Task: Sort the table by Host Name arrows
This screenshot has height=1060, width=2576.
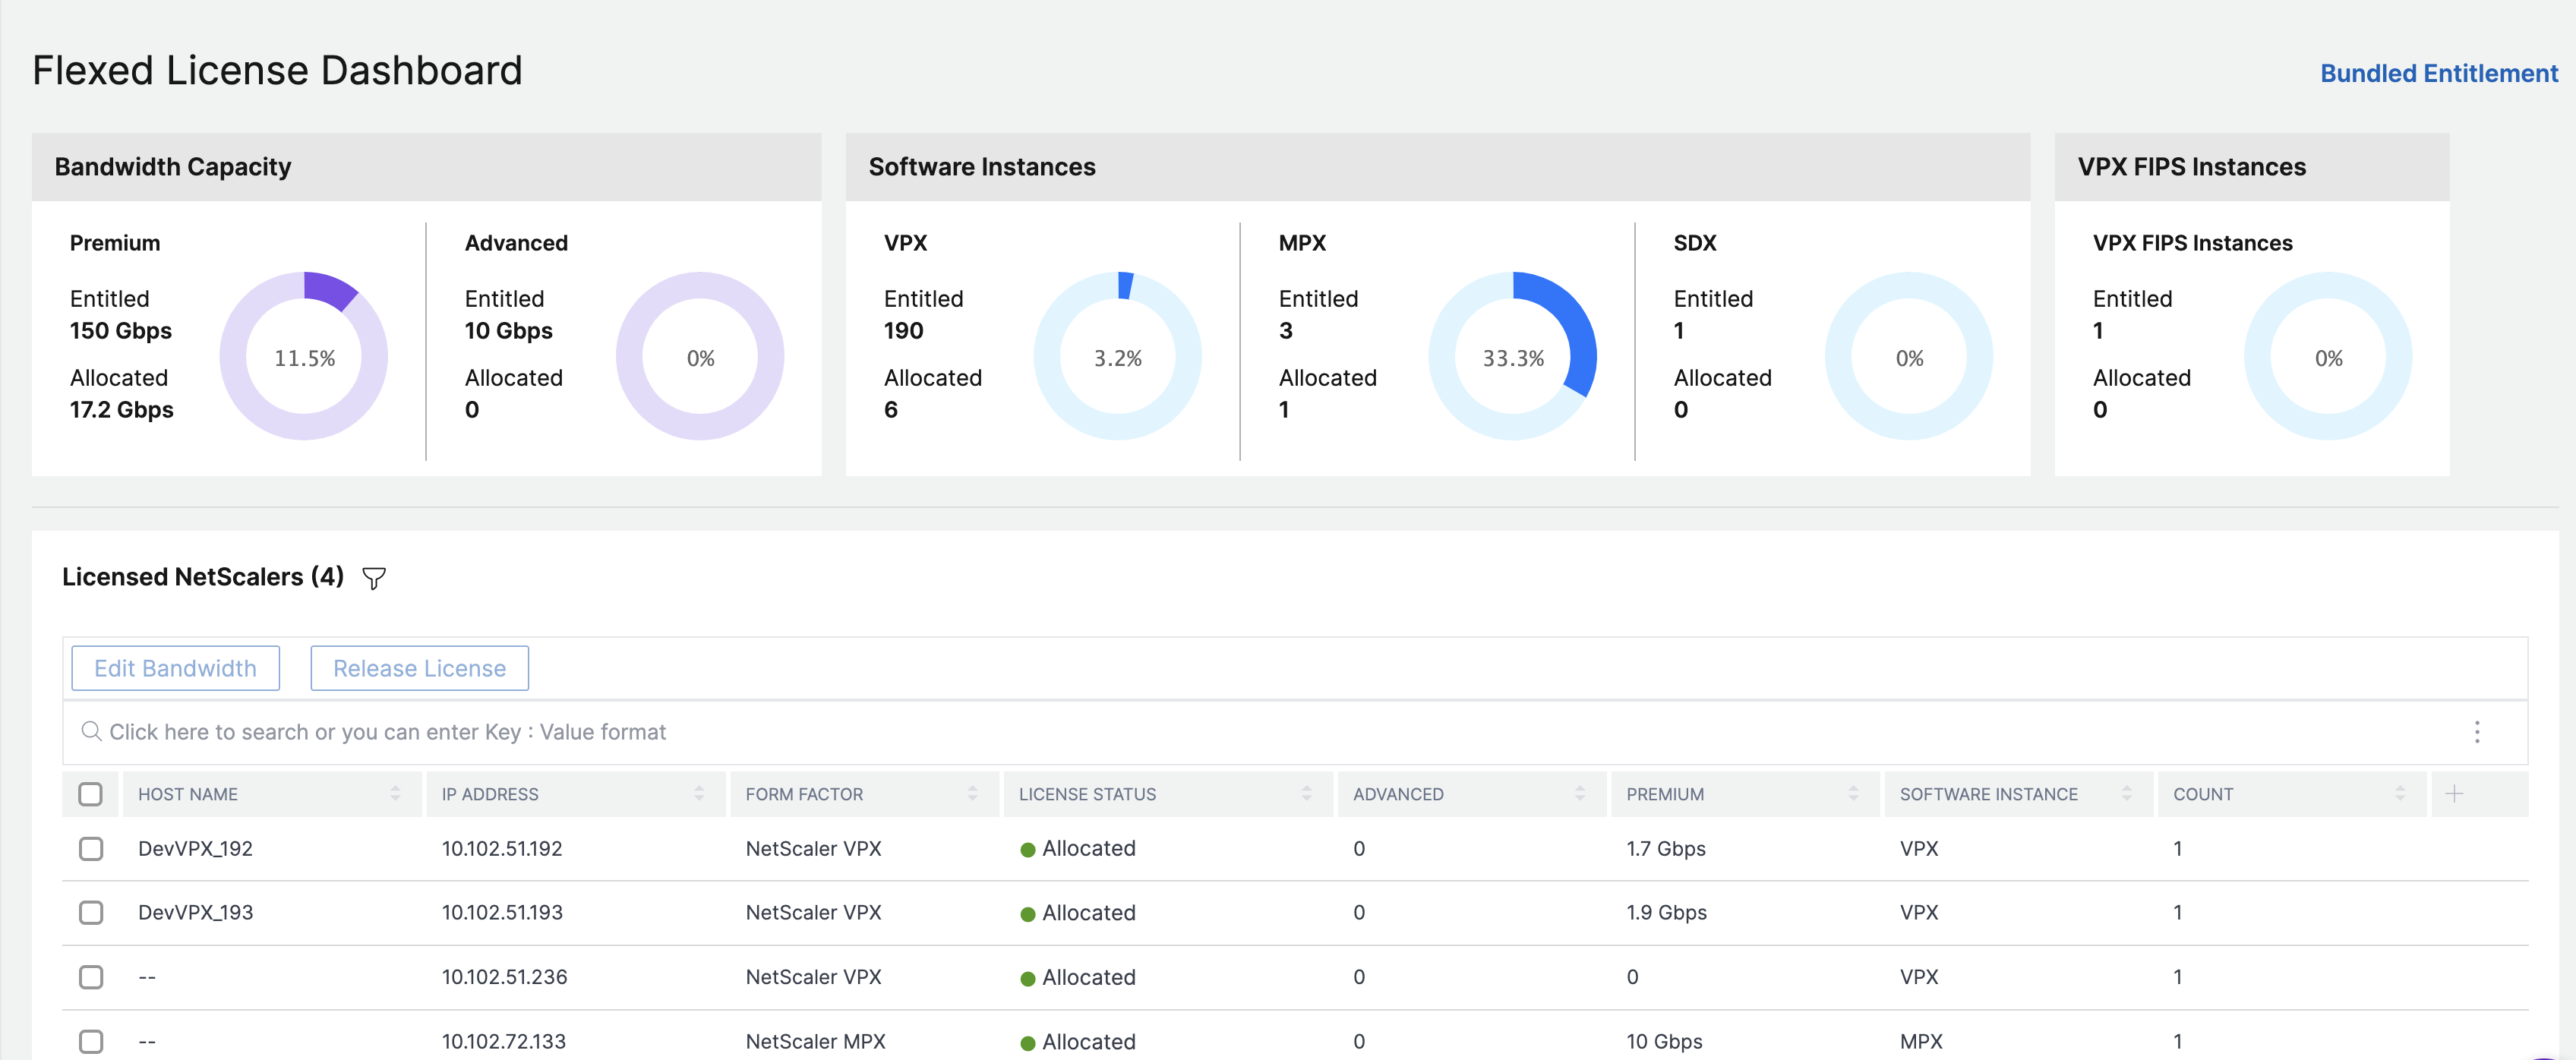Action: tap(395, 794)
